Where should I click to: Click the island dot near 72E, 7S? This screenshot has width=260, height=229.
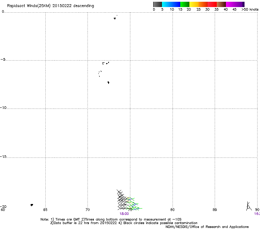point(108,82)
